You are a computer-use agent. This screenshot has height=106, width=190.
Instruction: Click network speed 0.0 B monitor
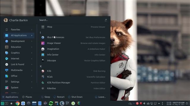pos(169,103)
